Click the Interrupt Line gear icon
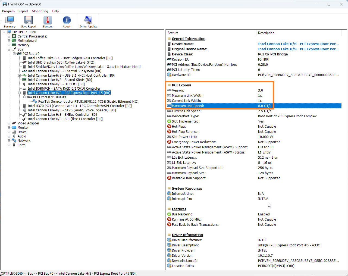The width and height of the screenshot is (348, 276). pos(169,193)
